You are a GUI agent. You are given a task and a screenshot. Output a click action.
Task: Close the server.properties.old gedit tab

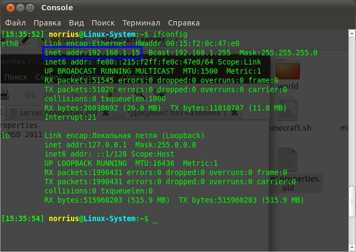(x=106, y=113)
